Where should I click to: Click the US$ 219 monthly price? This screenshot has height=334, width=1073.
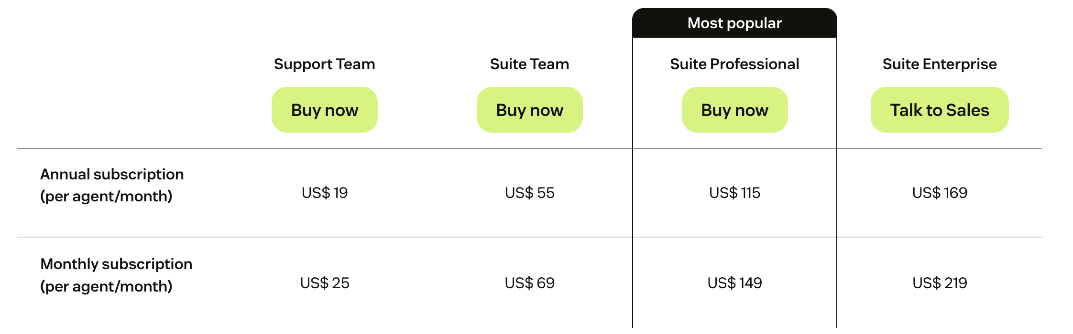click(939, 283)
